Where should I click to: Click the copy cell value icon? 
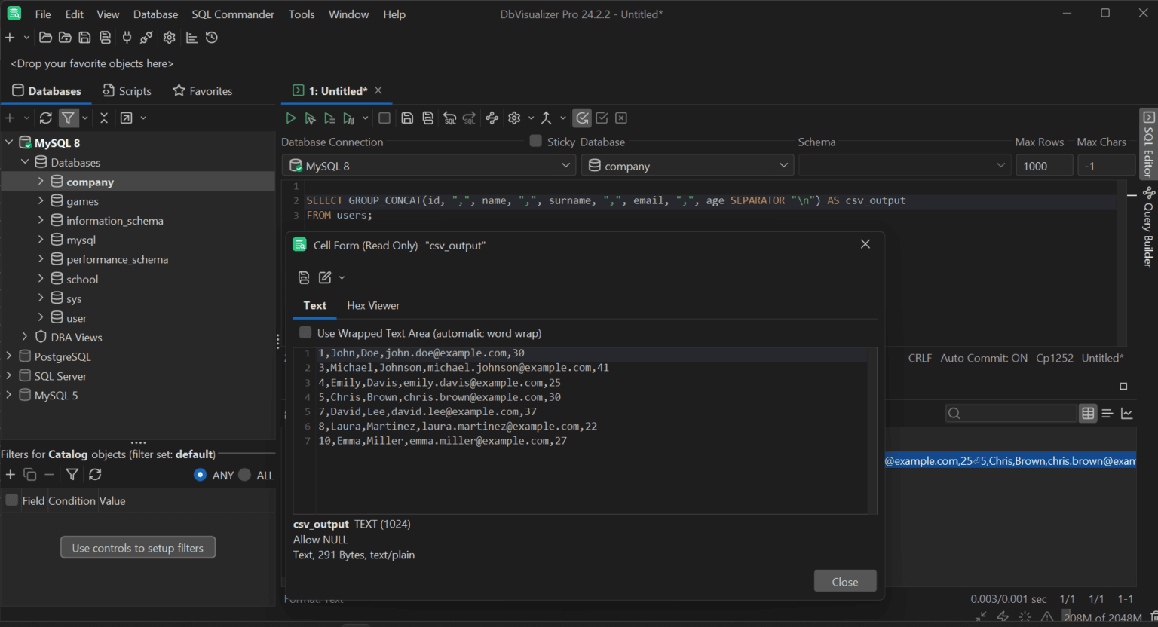(304, 277)
